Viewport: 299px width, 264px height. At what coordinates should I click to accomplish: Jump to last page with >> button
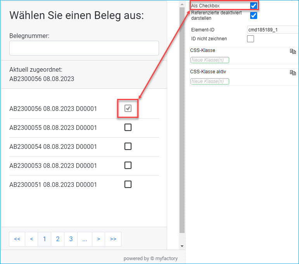(x=113, y=239)
